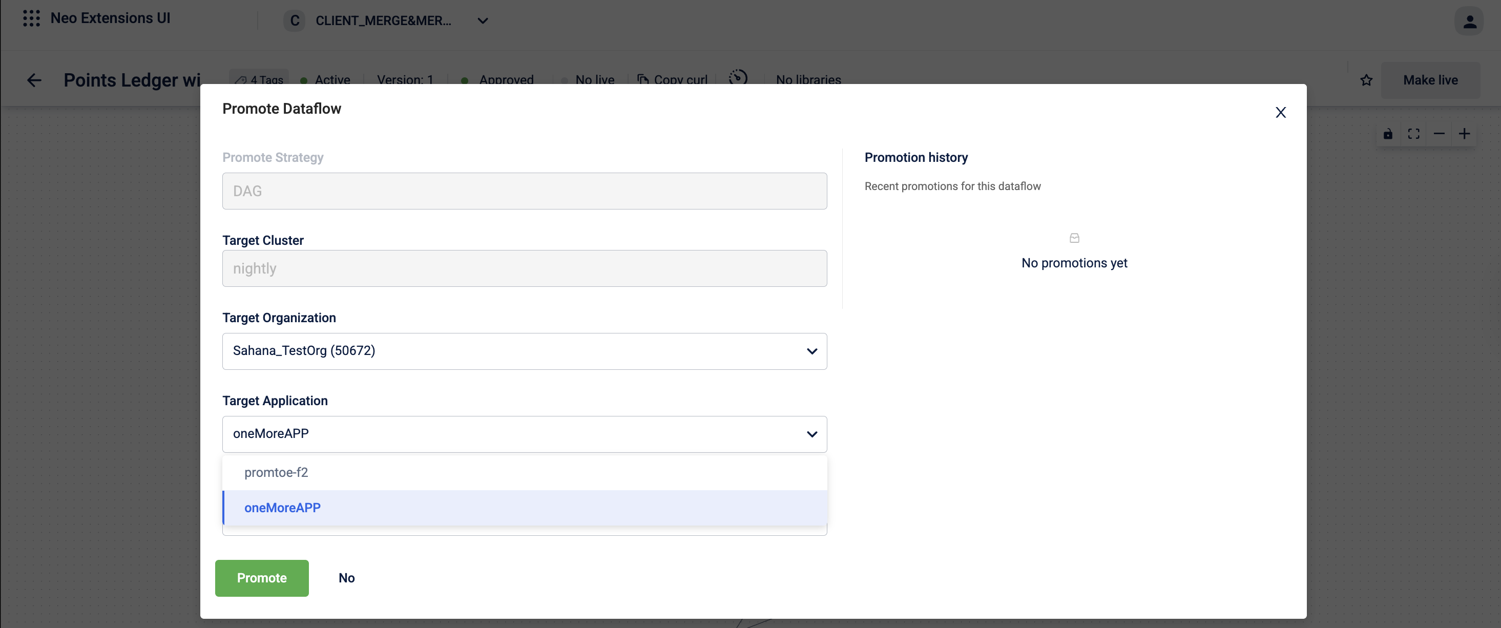
Task: Click the back arrow beside Points Ledger
Action: click(x=34, y=80)
